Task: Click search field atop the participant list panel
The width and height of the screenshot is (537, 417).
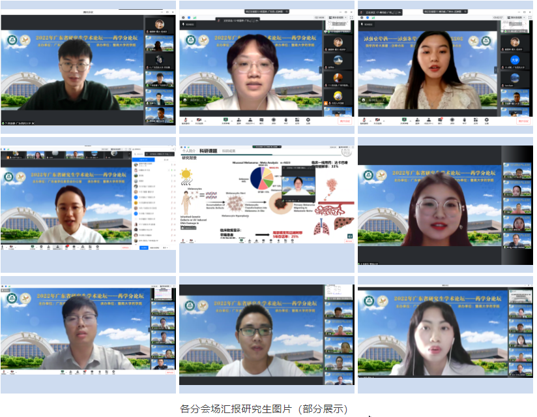Action: (x=140, y=154)
